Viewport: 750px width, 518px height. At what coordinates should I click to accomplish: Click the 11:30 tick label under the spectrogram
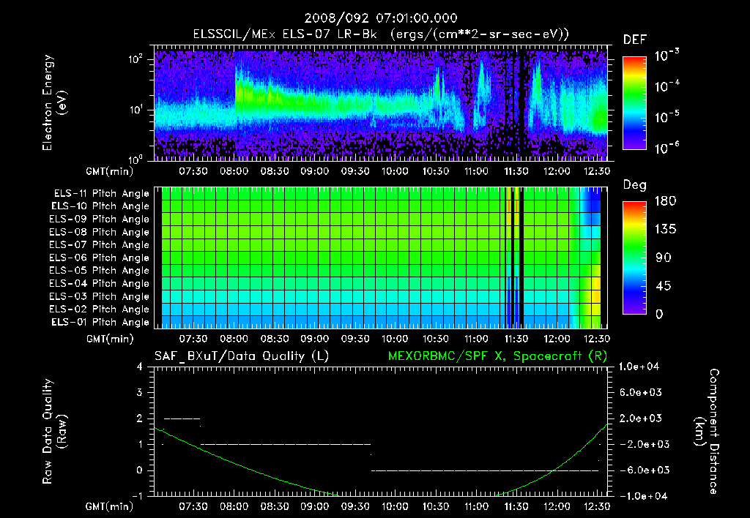516,171
